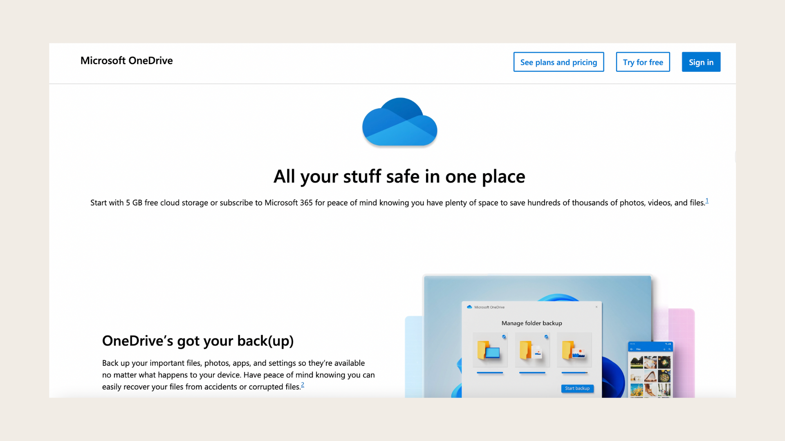Close the illustrated Microsoft OneDrive dialog
This screenshot has height=441, width=785.
pyautogui.click(x=597, y=307)
